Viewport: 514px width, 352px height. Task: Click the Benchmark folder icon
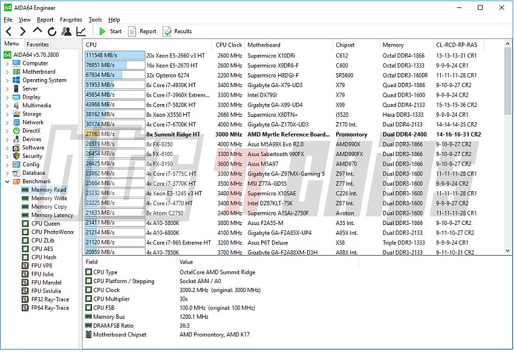(16, 181)
